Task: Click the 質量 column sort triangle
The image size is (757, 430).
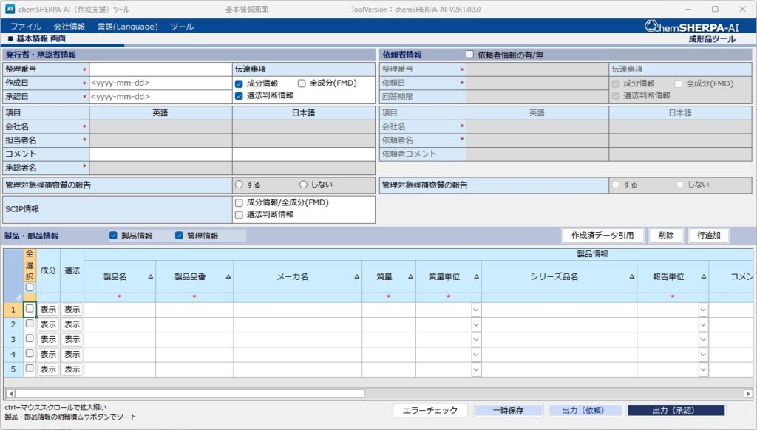Action: 410,277
